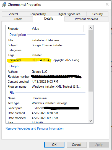Viewport: 112px width, 150px height.
Task: Select the Subject value Google Chrome Installer
Action: click(x=47, y=45)
